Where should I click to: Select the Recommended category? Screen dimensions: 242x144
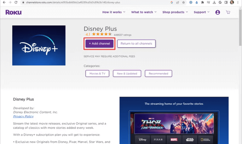click(158, 73)
